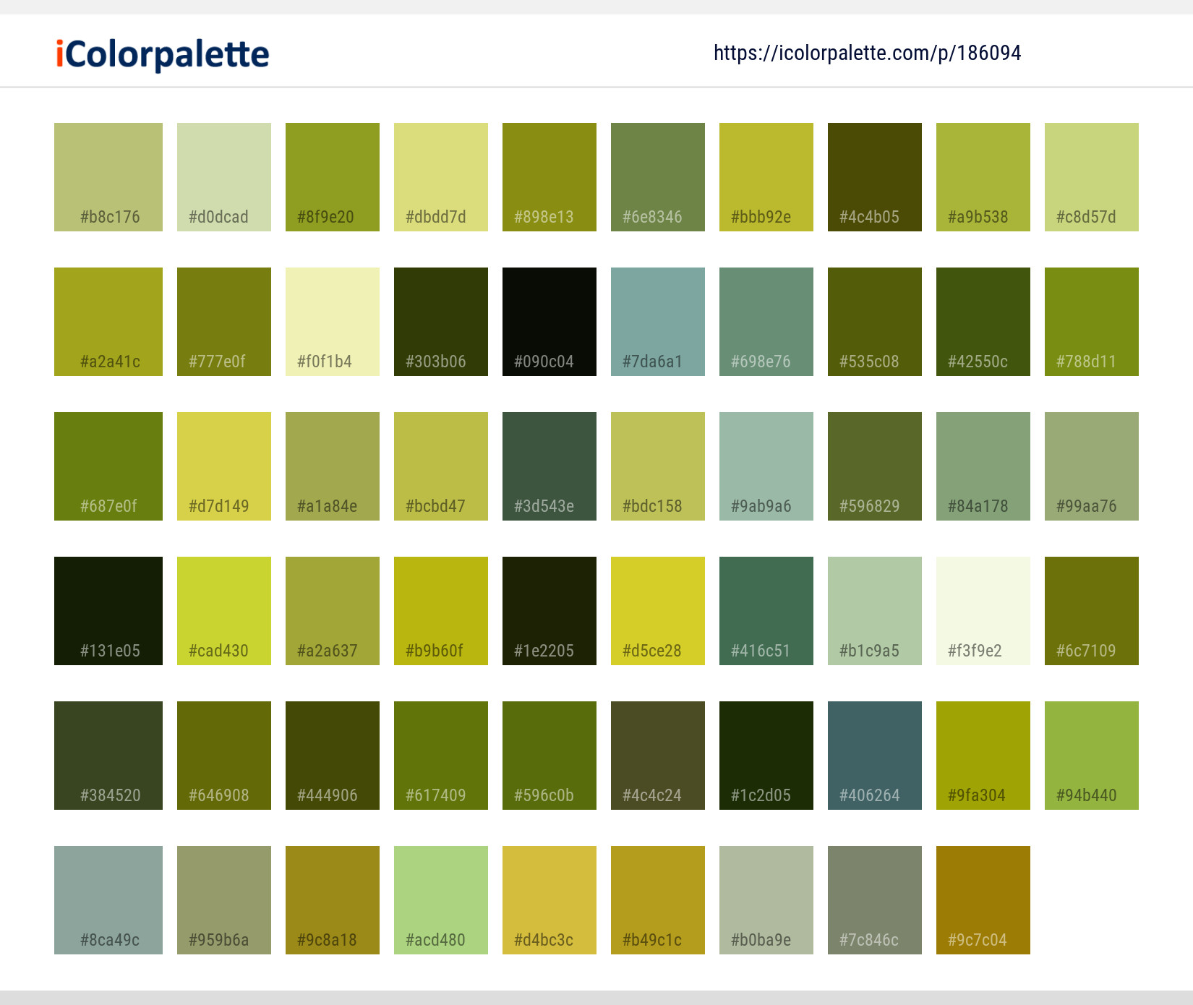Image resolution: width=1193 pixels, height=1005 pixels.
Task: Select the #444906 swatch
Action: [x=333, y=756]
